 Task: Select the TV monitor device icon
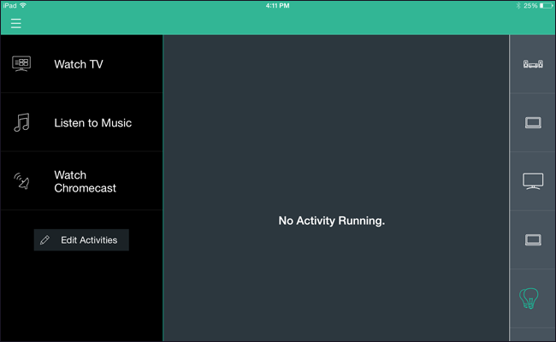[533, 181]
